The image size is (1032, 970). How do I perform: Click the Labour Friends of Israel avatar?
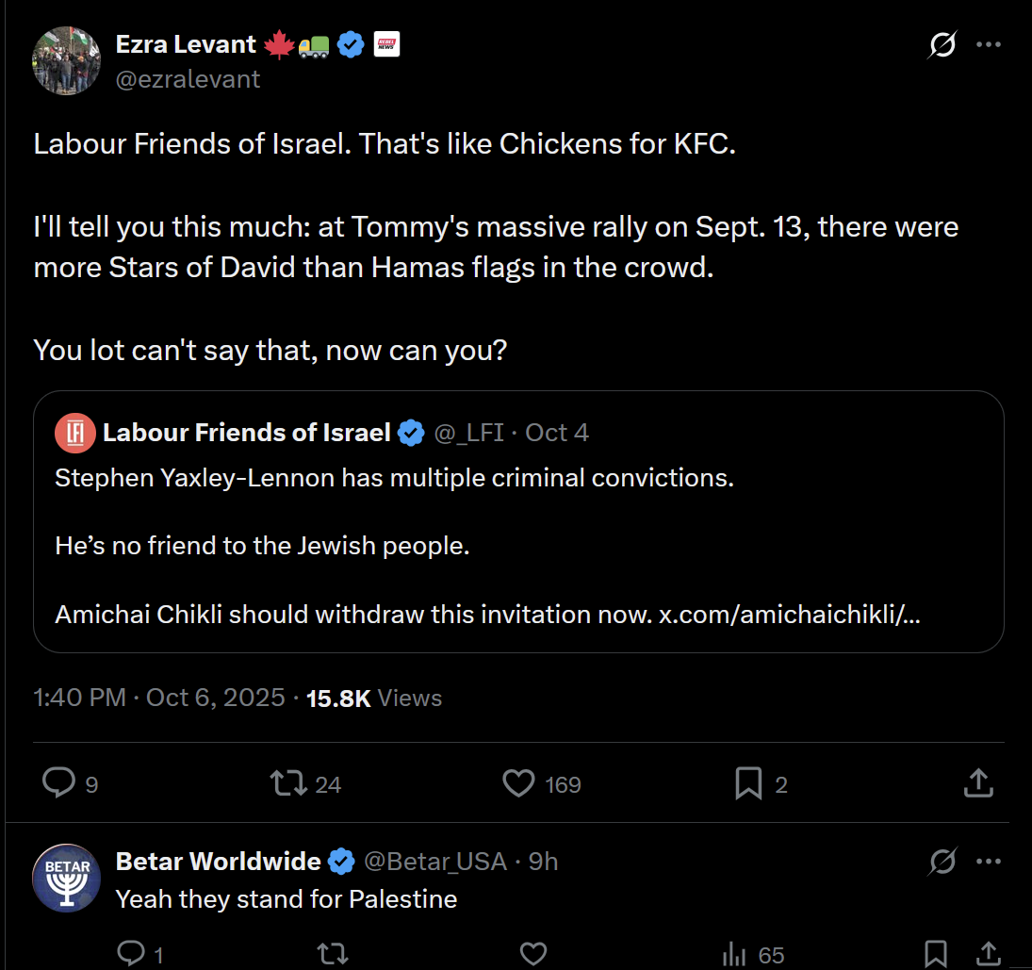(x=74, y=433)
